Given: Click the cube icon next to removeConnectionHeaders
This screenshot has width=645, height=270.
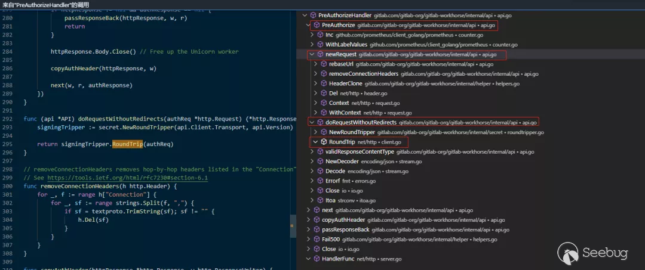Looking at the screenshot, I should 324,74.
